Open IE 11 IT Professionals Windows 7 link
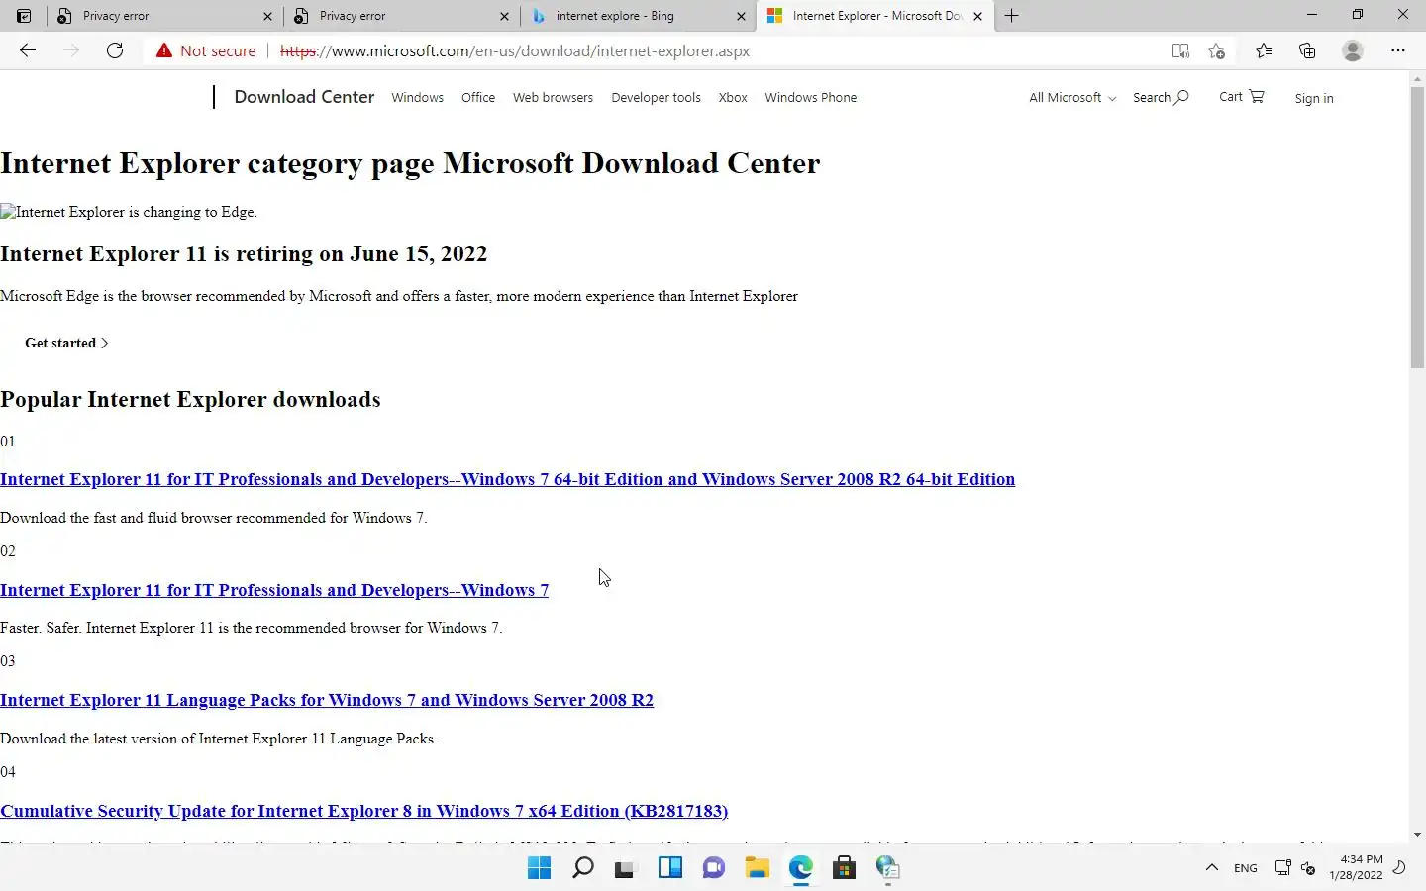 coord(274,590)
